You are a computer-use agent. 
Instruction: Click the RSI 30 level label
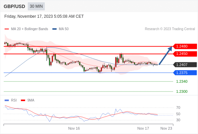pos(178,120)
